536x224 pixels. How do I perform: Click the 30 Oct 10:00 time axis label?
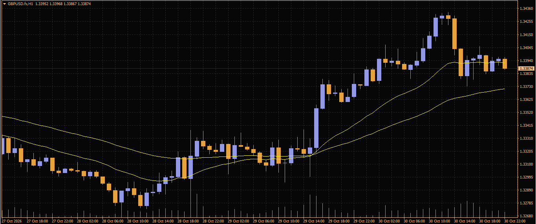pyautogui.click(x=440, y=221)
